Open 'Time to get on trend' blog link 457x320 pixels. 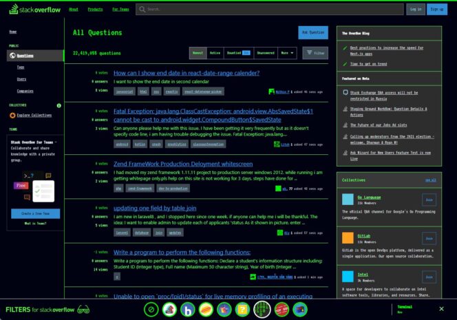click(368, 64)
